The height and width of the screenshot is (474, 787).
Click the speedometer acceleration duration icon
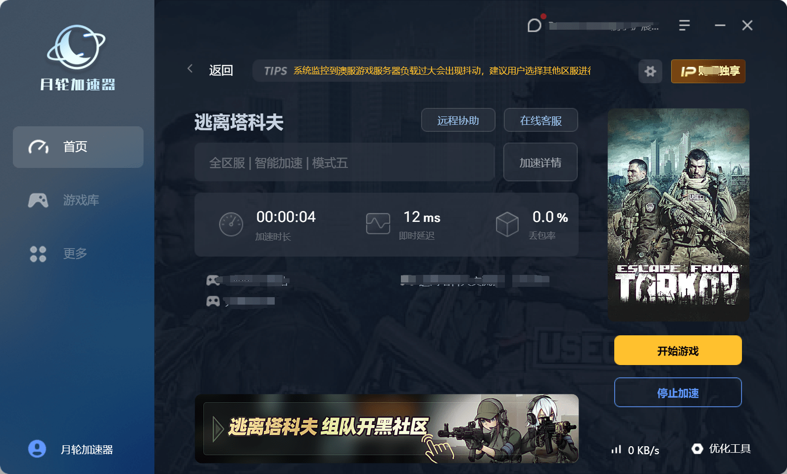(231, 224)
